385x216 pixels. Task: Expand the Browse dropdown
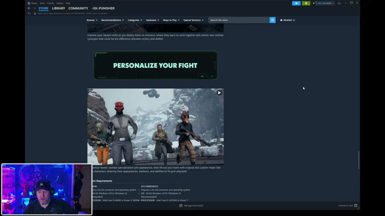pyautogui.click(x=92, y=20)
